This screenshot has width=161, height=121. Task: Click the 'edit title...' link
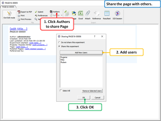pyautogui.click(x=18, y=29)
